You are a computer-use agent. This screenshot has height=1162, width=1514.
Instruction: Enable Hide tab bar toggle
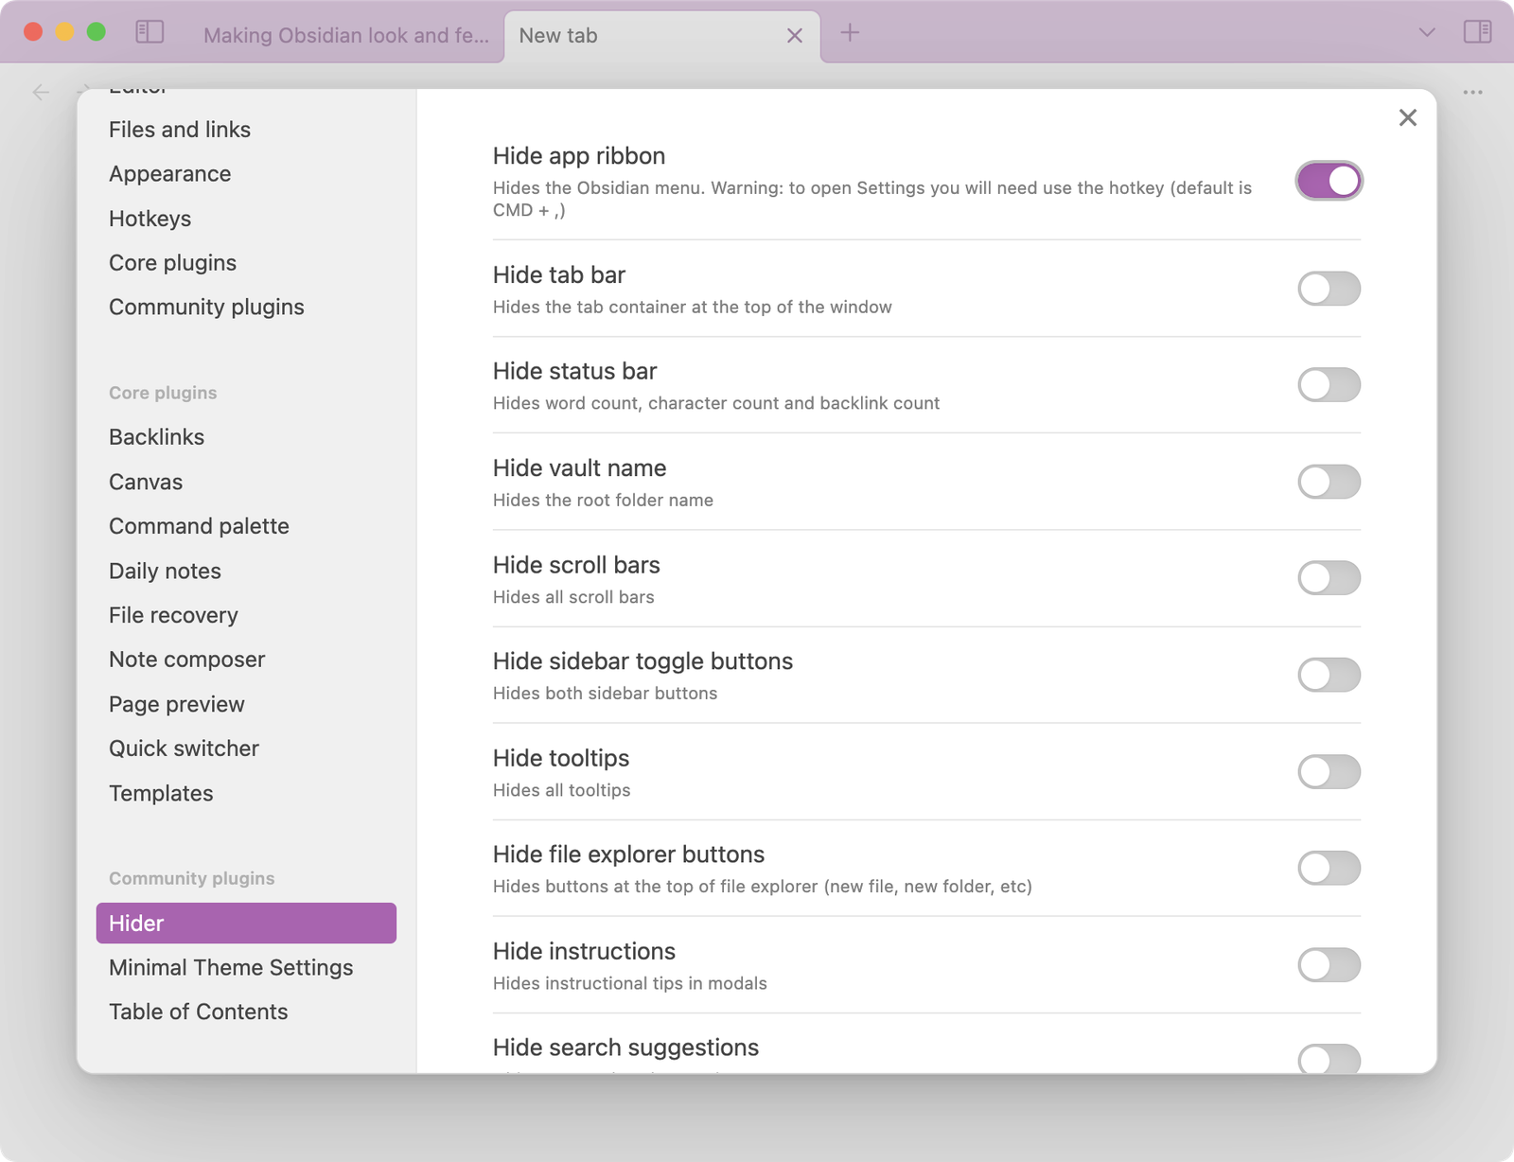pyautogui.click(x=1329, y=289)
